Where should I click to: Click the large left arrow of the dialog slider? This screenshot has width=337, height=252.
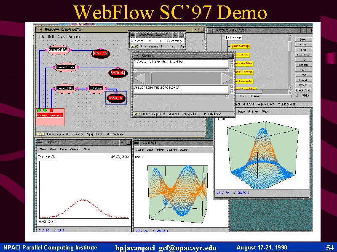(139, 79)
